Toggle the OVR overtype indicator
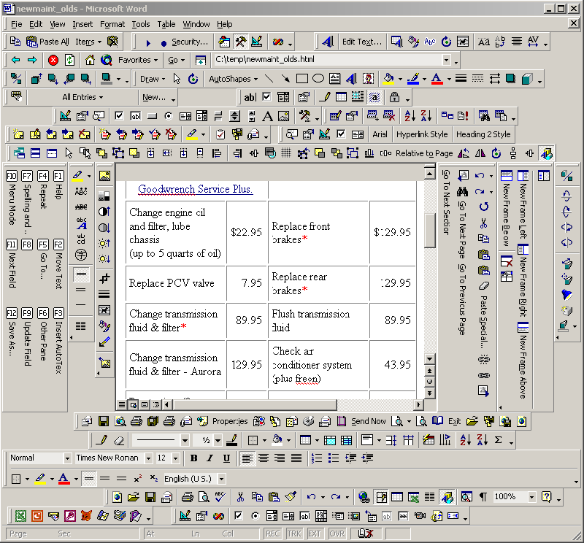Screen dimensions: 584x543 point(337,534)
